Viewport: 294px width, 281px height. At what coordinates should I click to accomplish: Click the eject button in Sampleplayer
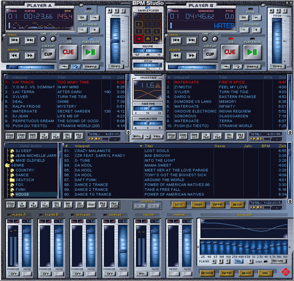coord(148,39)
